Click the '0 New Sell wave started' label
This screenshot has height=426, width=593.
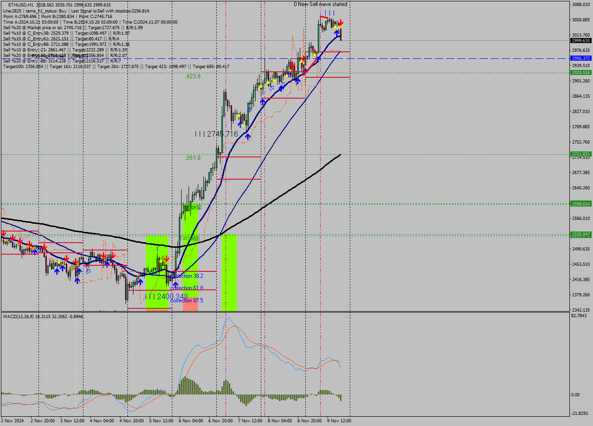pyautogui.click(x=321, y=4)
